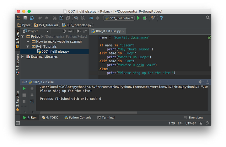
Task: Rerun the script from the Run panel
Action: [x=24, y=89]
